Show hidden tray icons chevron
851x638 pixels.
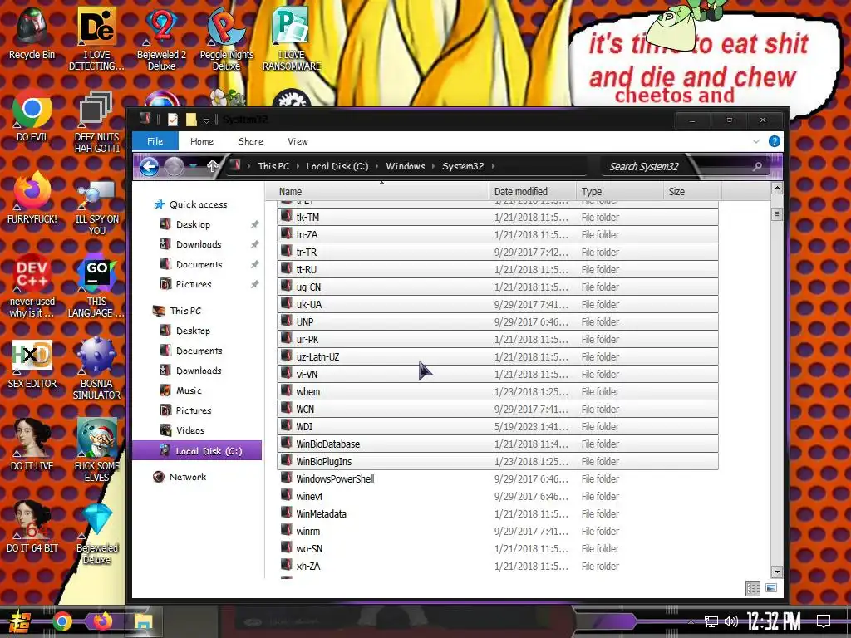(691, 621)
